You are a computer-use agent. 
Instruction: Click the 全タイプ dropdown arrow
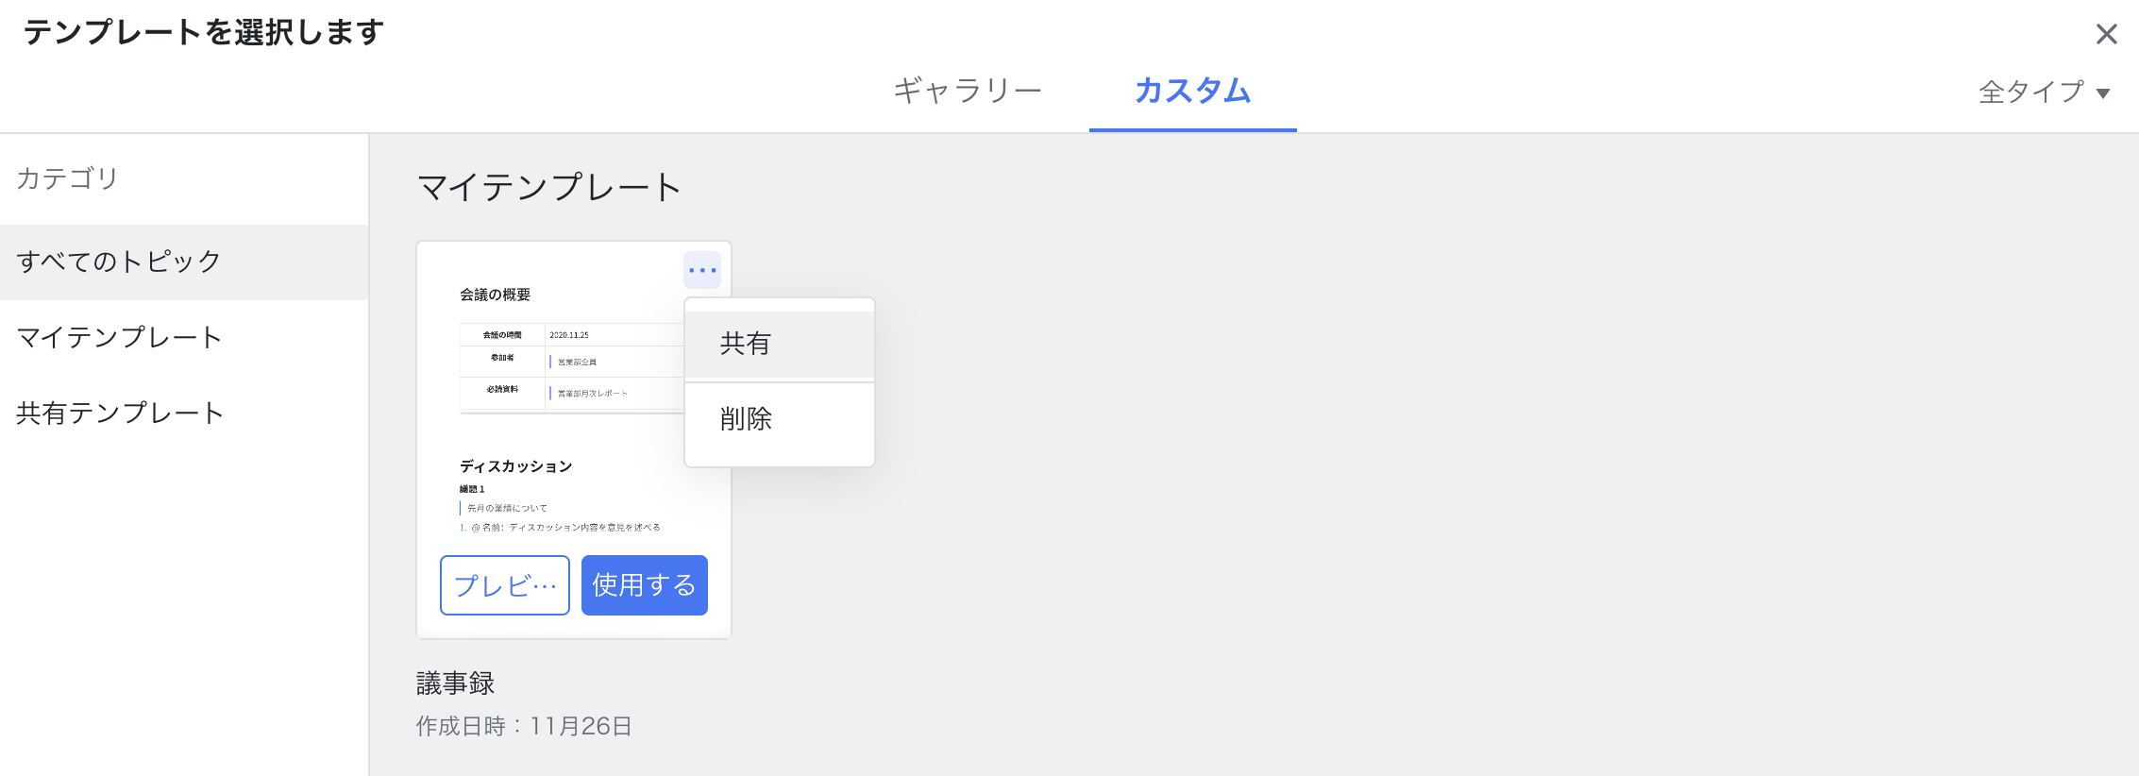click(x=2103, y=93)
